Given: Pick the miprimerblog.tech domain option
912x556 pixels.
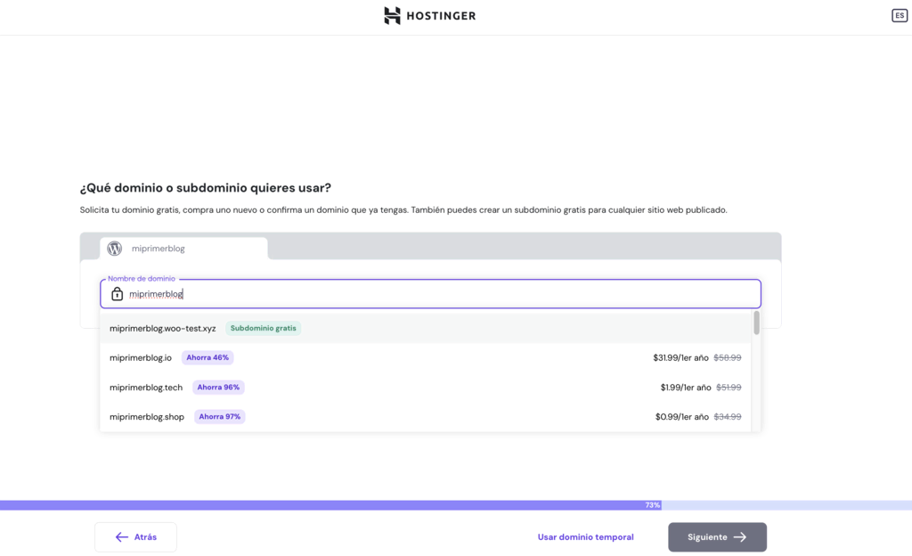Looking at the screenshot, I should tap(146, 388).
